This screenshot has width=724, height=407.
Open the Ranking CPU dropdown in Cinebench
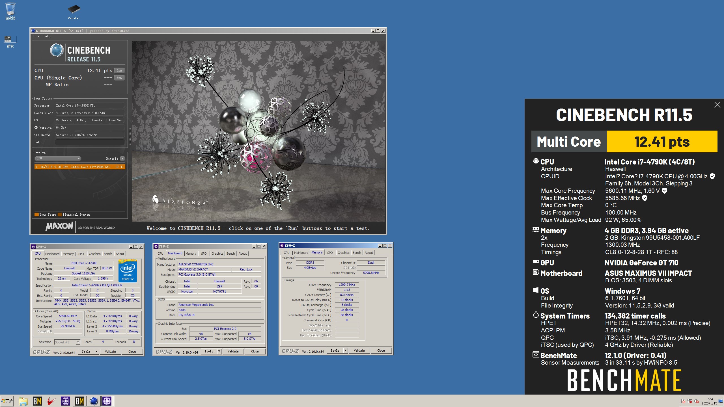[58, 159]
